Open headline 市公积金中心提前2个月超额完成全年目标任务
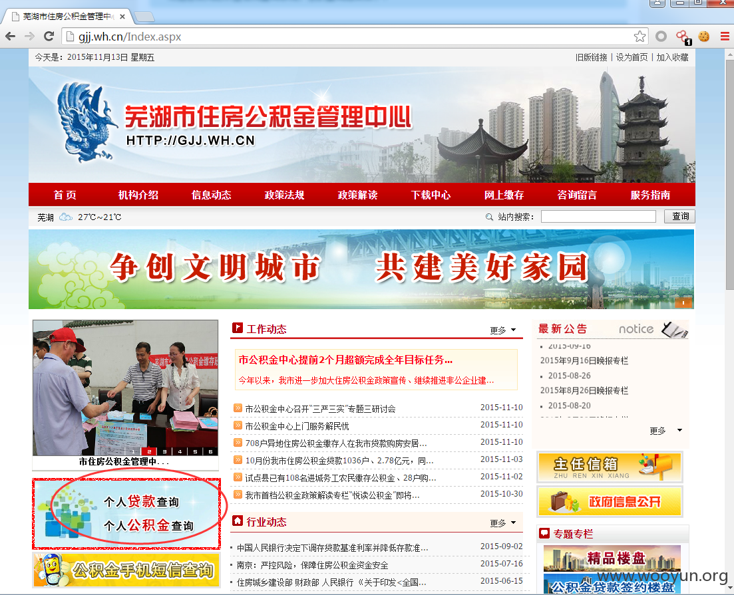Viewport: 734px width, 595px height. tap(345, 360)
